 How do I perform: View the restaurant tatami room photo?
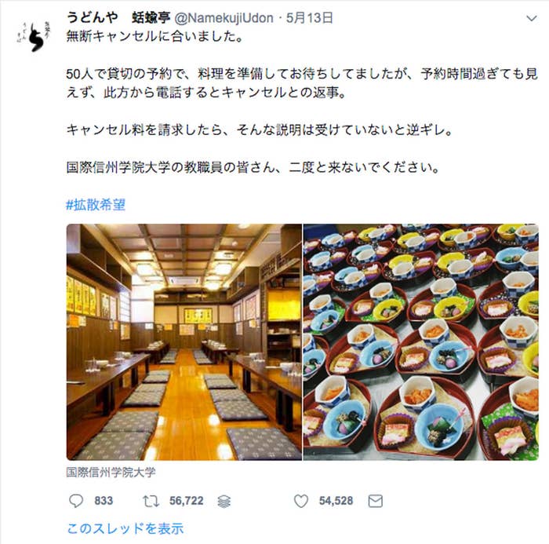click(184, 341)
